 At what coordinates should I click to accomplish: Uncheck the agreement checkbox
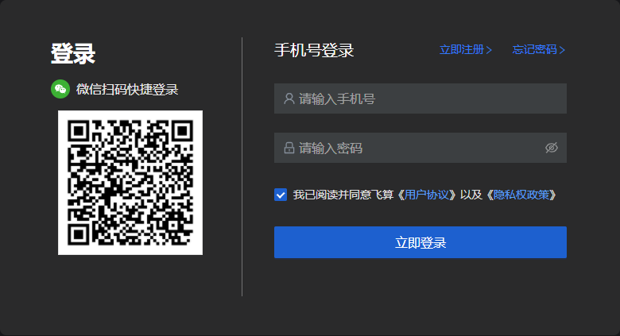(281, 195)
